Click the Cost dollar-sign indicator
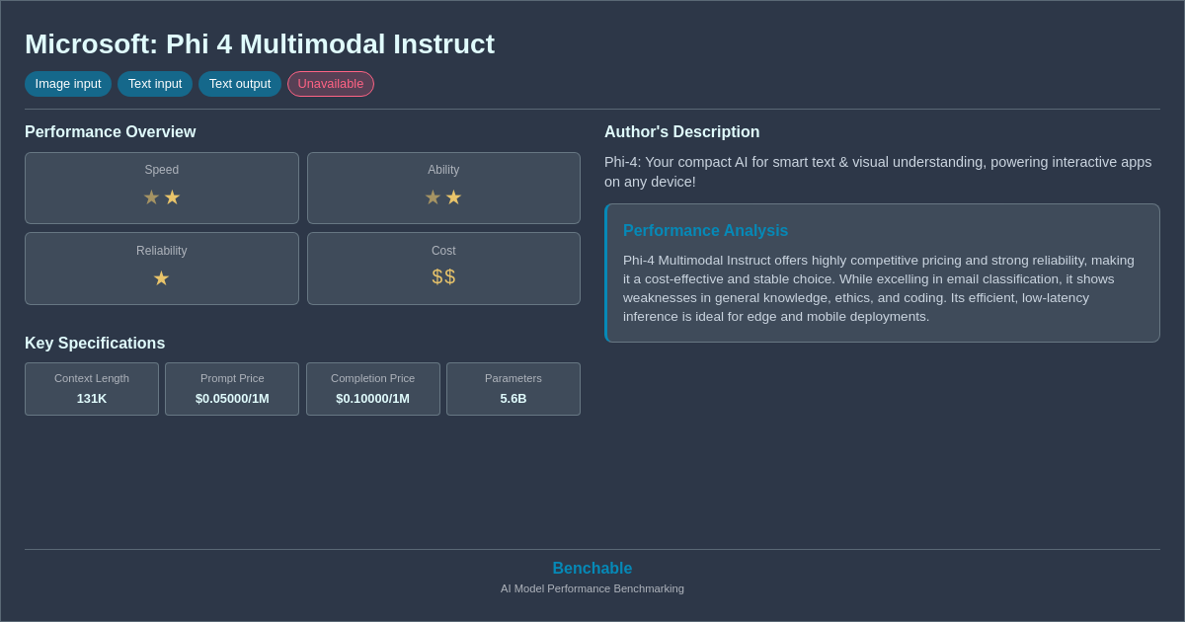Screen dimensions: 1185x622 tap(442, 276)
